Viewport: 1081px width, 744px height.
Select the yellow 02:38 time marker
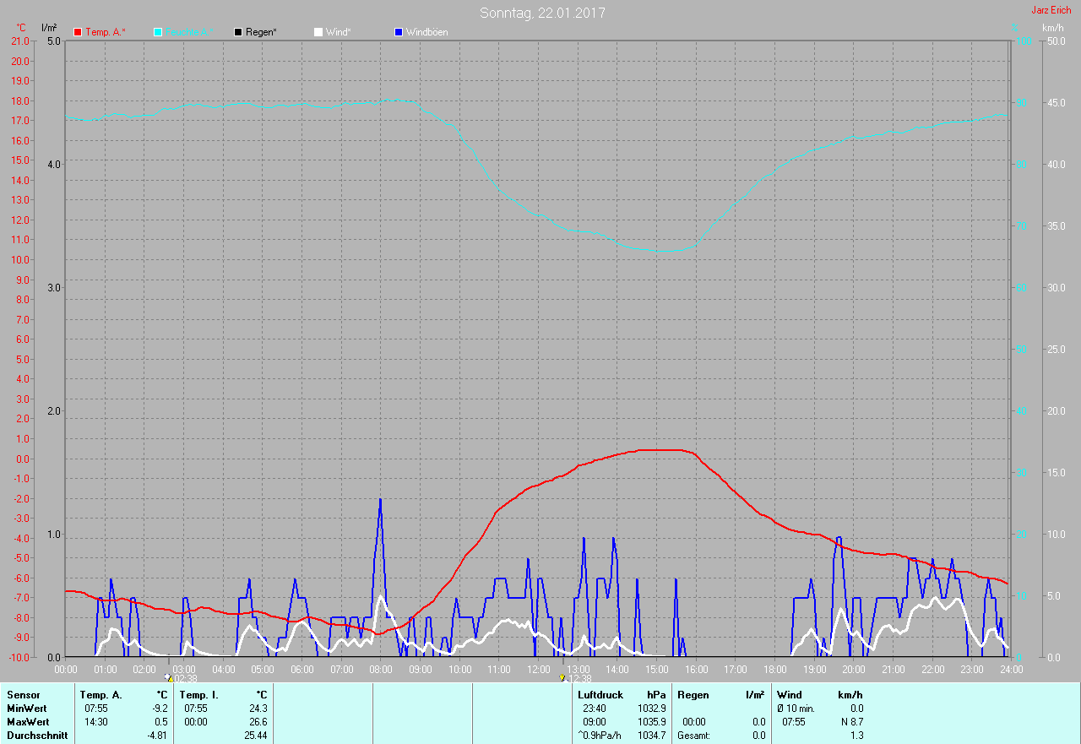[x=169, y=677]
